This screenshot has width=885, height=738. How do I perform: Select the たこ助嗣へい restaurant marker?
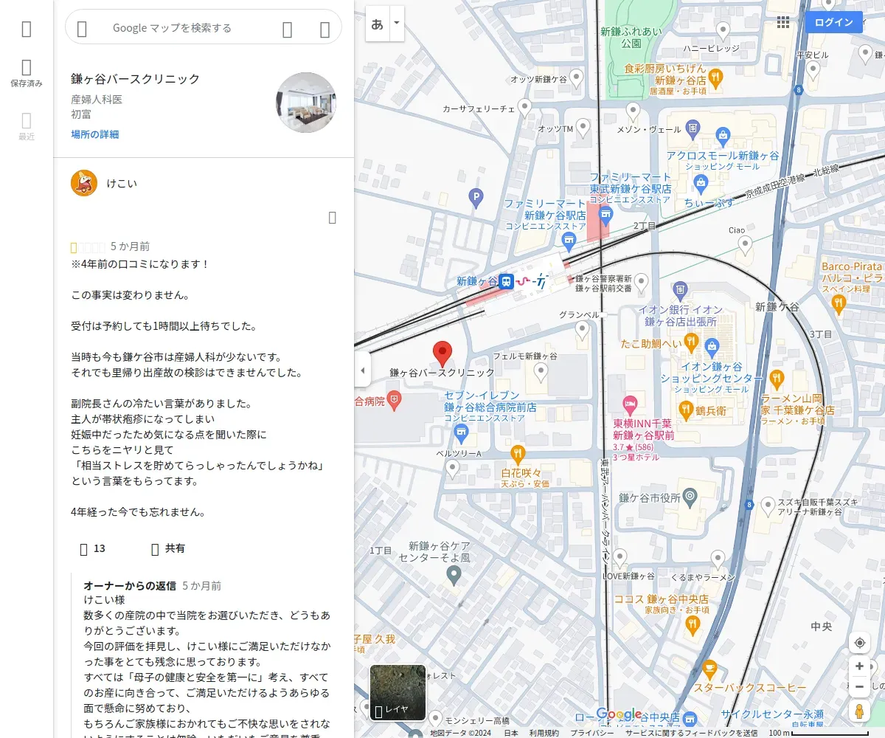point(691,342)
